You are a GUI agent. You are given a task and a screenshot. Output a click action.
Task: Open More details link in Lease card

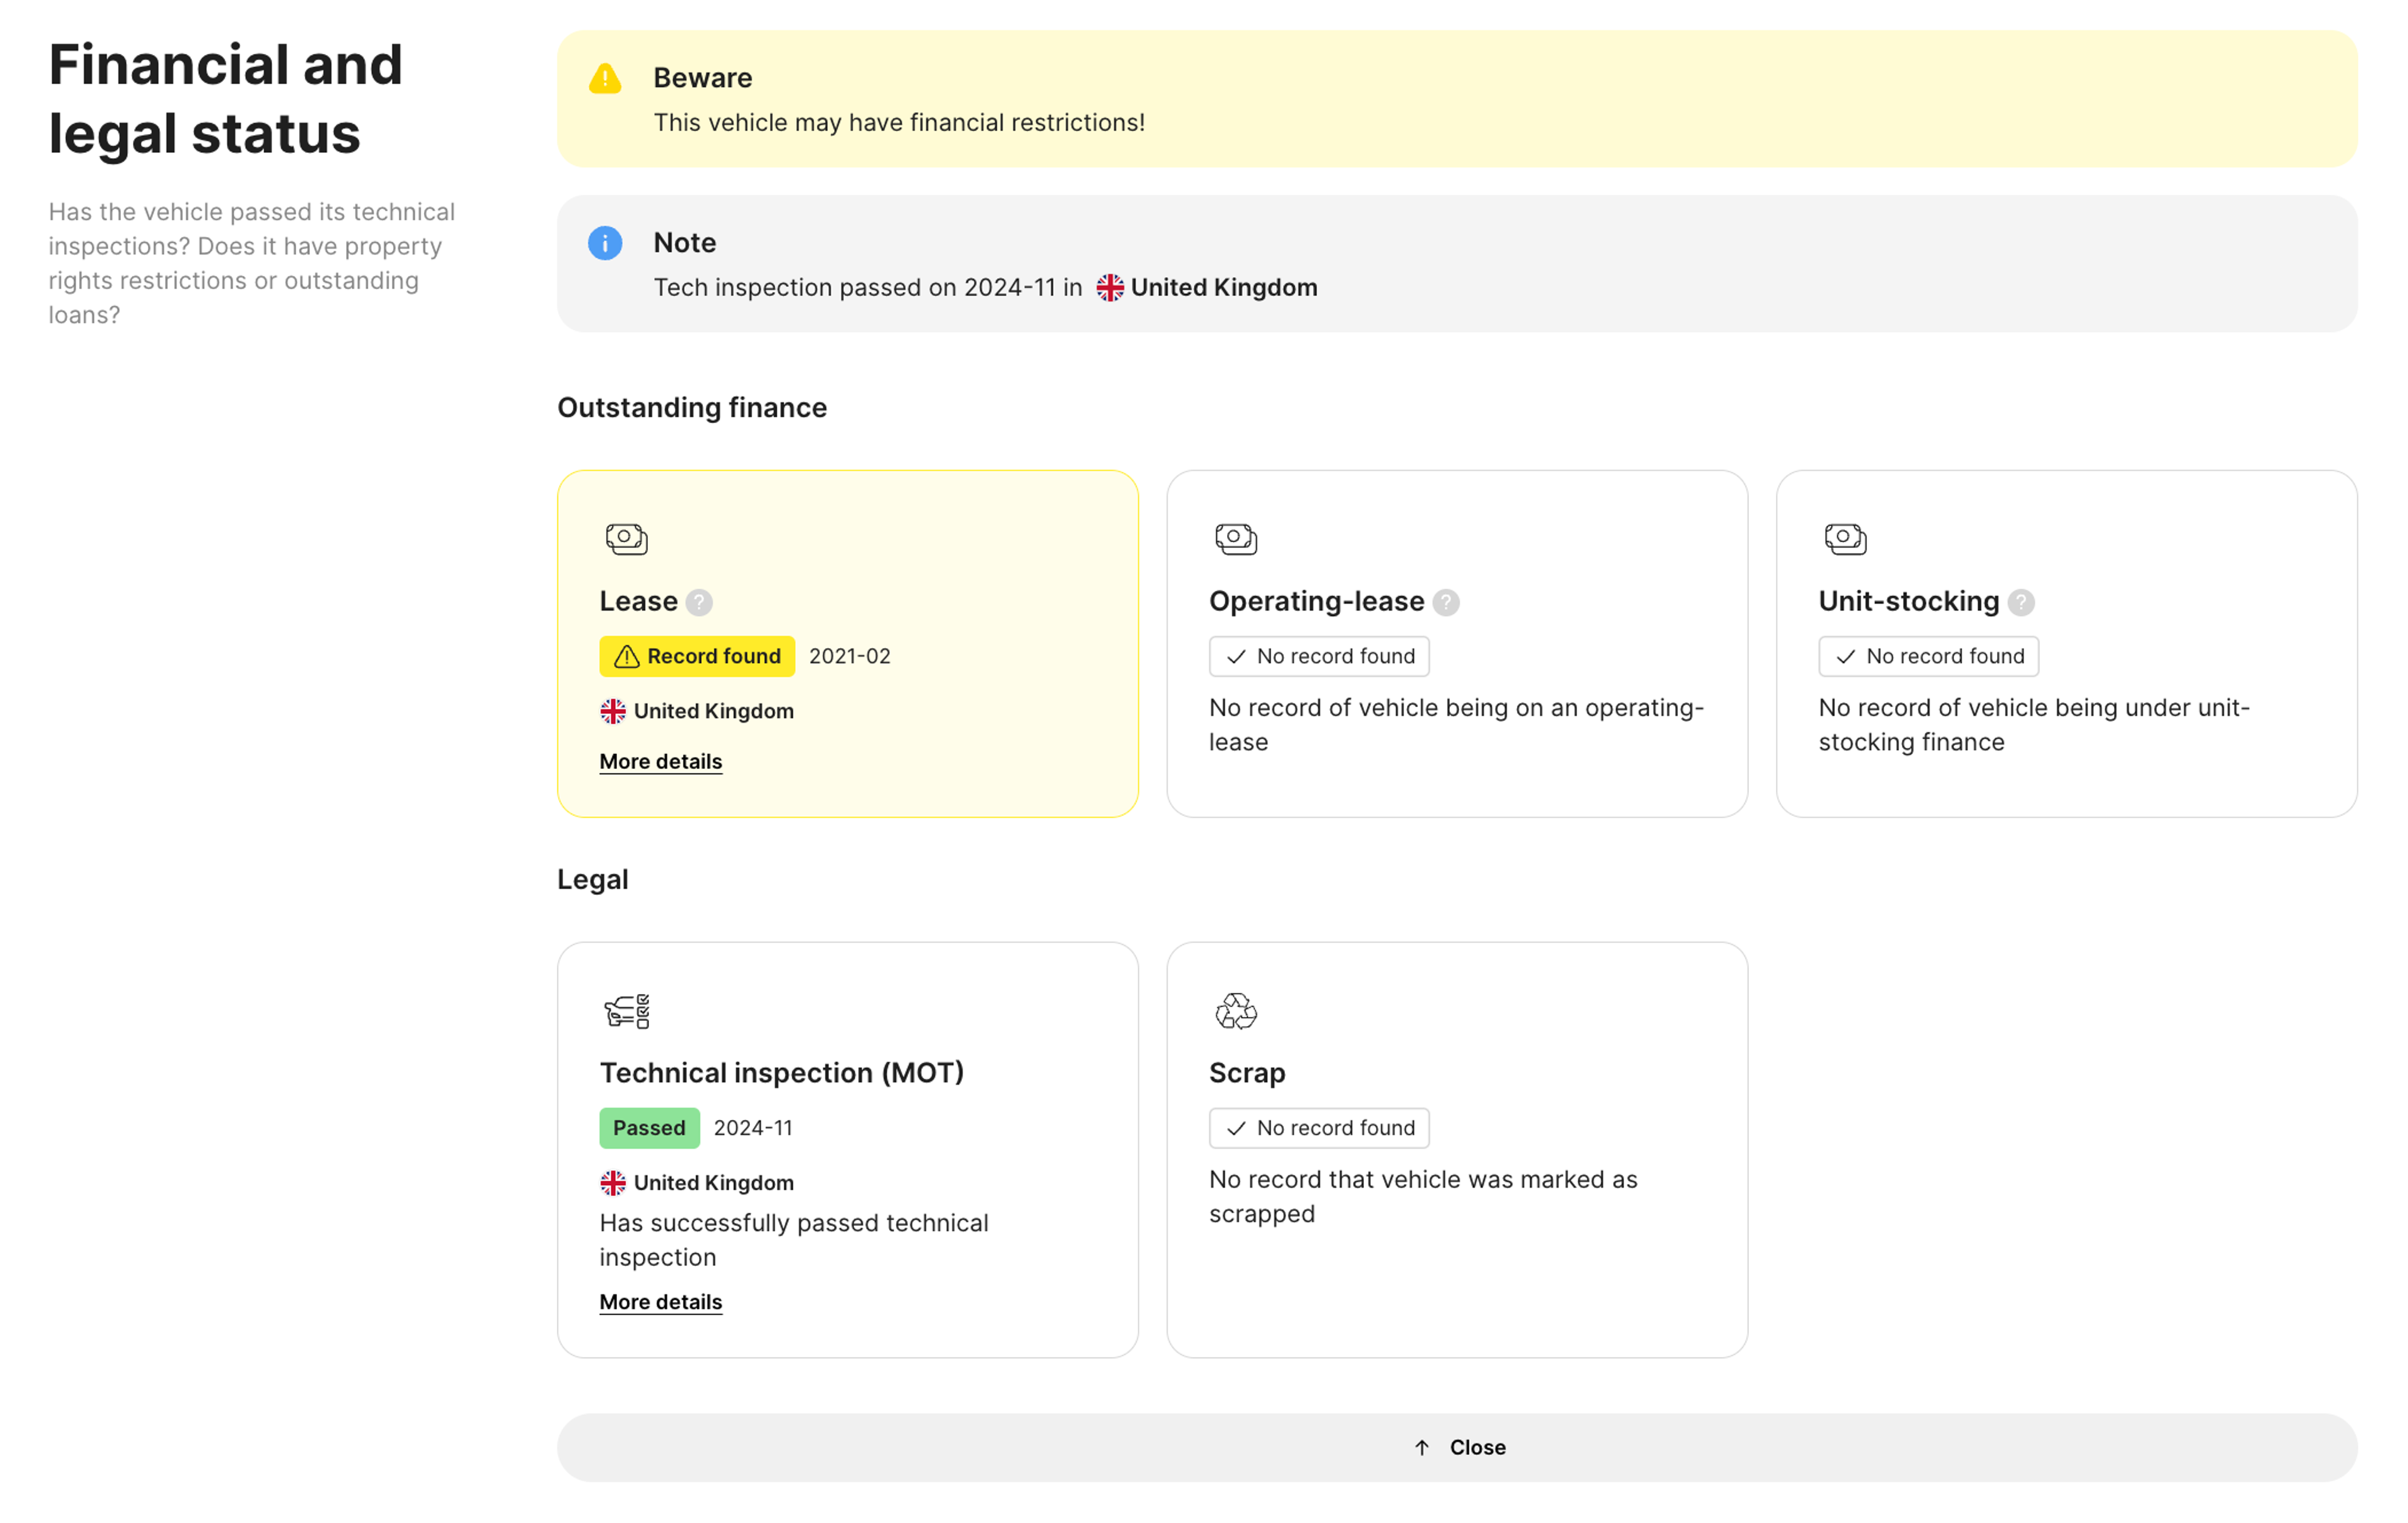pyautogui.click(x=660, y=761)
